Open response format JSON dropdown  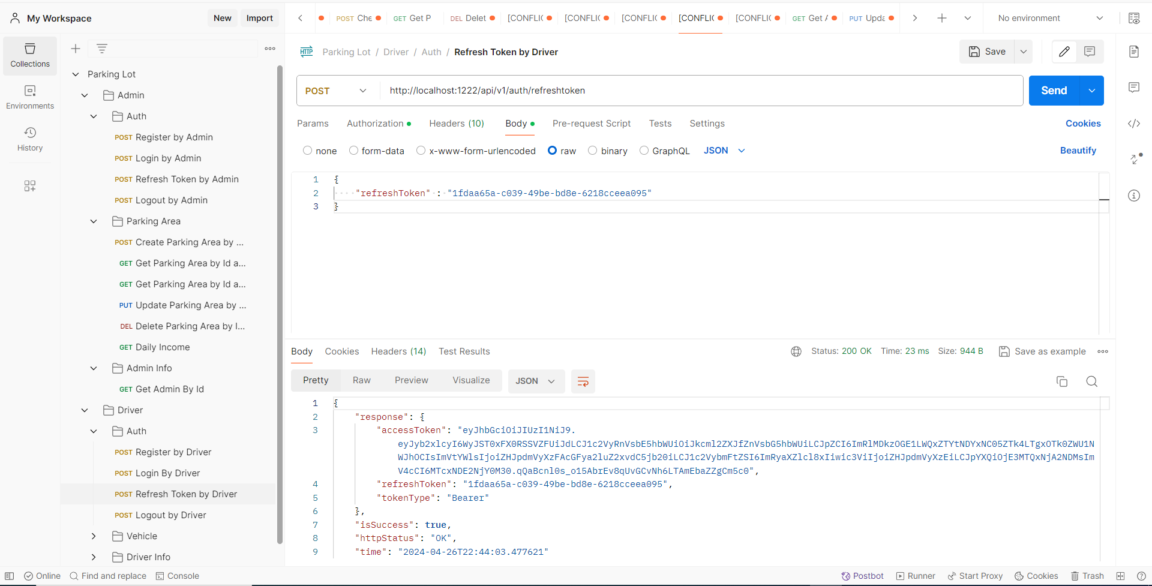coord(536,381)
